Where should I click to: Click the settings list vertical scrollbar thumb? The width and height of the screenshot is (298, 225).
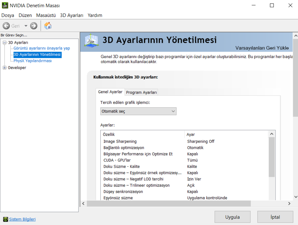pos(272,157)
